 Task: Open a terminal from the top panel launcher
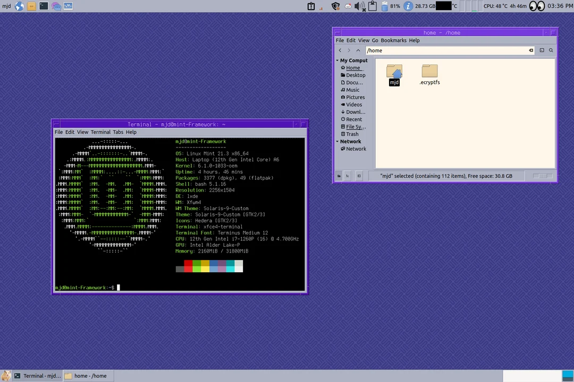click(x=44, y=6)
